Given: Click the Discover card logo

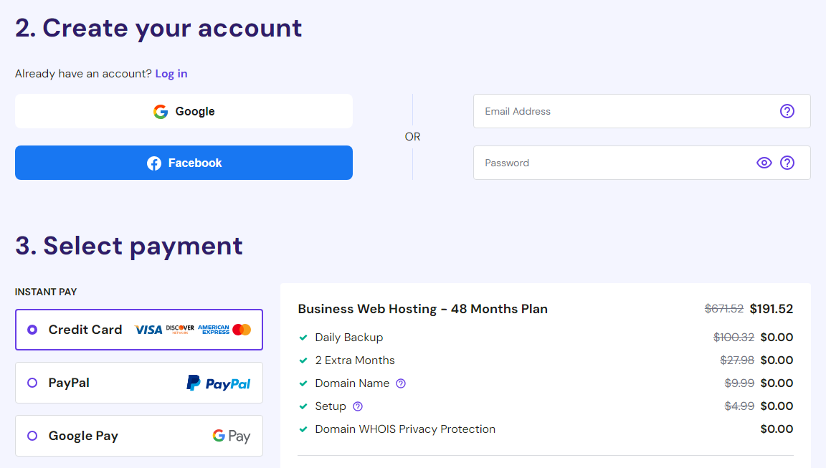Looking at the screenshot, I should point(180,330).
